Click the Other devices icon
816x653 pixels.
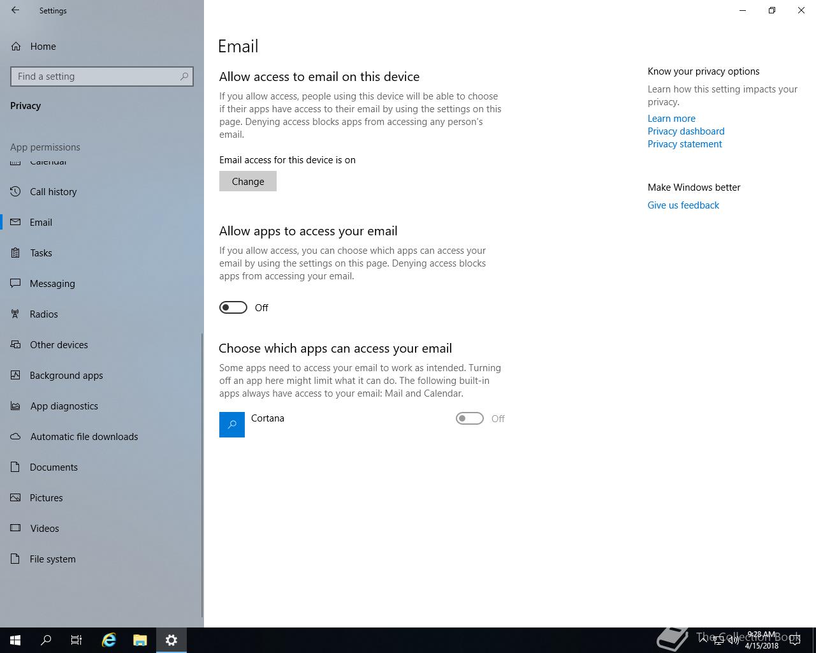(x=16, y=344)
